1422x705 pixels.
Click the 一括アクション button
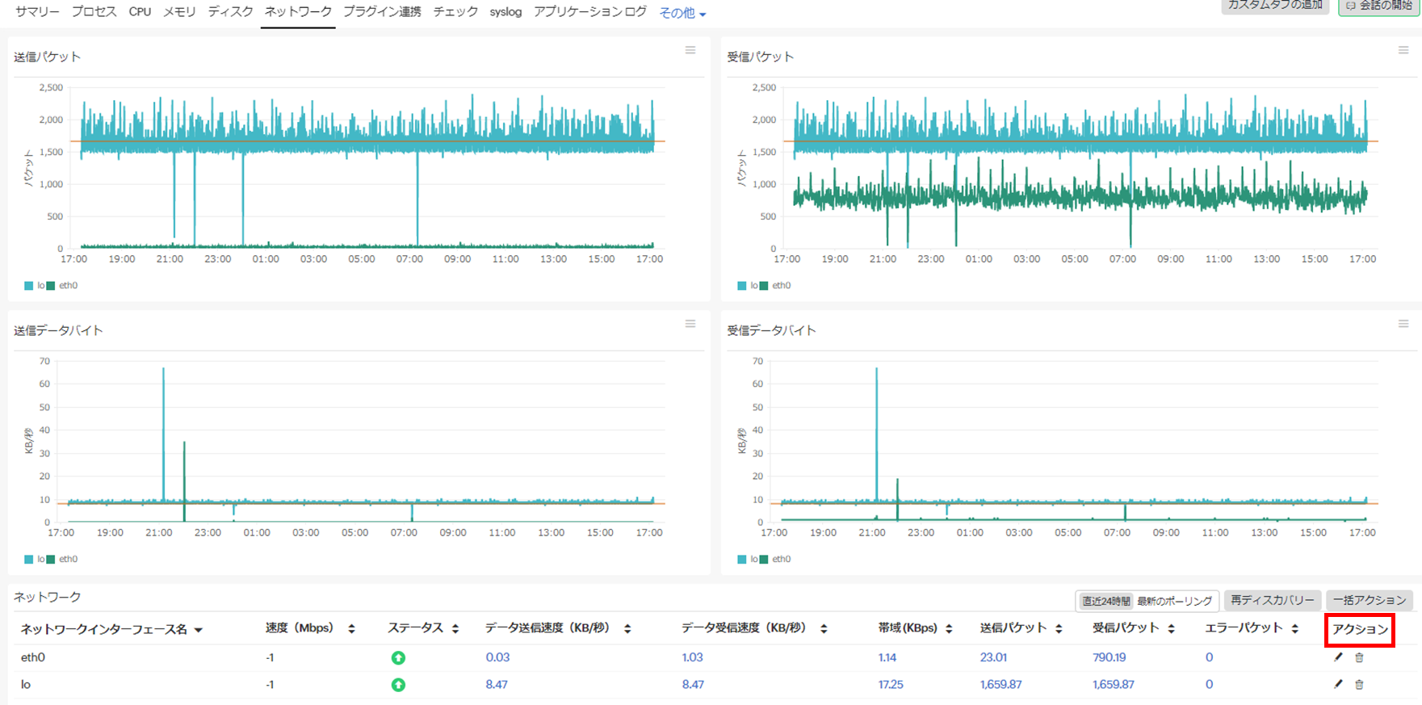click(1369, 600)
